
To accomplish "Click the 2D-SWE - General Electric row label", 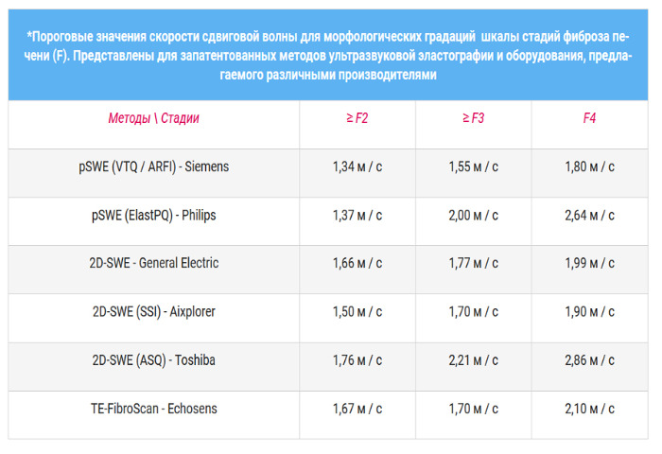I will 153,263.
